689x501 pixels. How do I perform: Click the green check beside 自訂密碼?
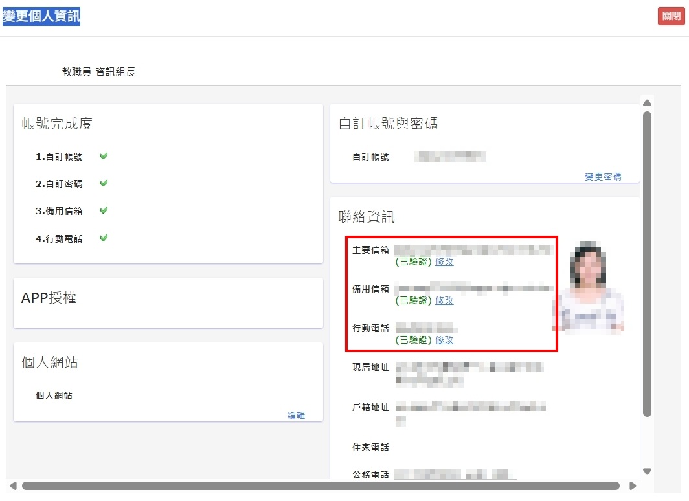[104, 183]
